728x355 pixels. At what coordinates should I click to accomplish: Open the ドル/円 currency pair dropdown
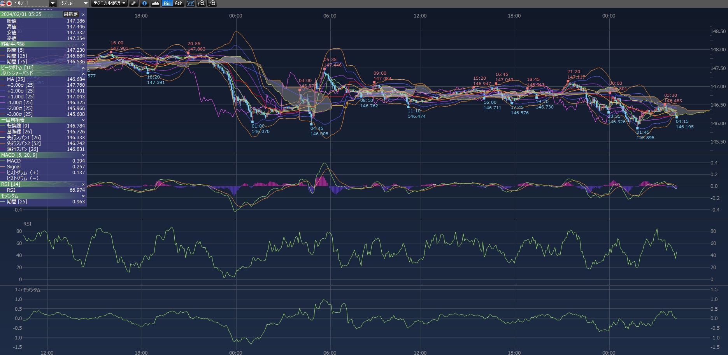[53, 3]
